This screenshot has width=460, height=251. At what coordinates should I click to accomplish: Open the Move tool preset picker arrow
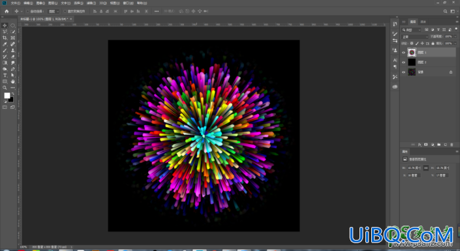point(22,12)
